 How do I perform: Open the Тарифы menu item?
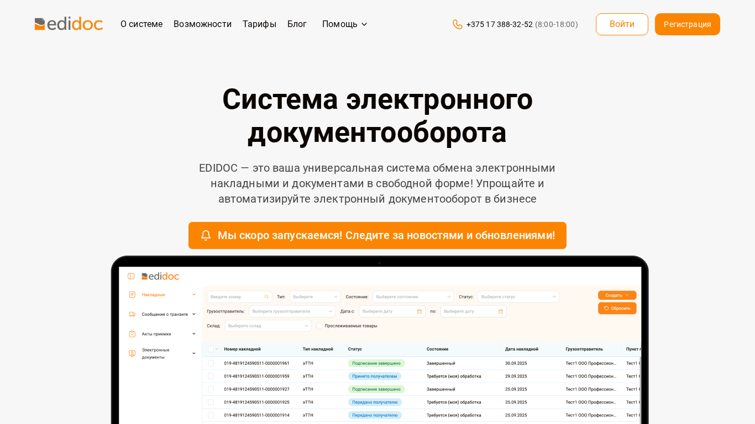coord(259,24)
